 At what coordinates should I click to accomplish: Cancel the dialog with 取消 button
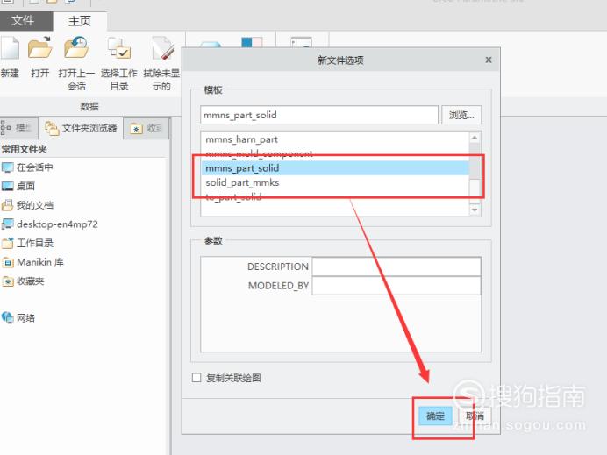[x=475, y=416]
